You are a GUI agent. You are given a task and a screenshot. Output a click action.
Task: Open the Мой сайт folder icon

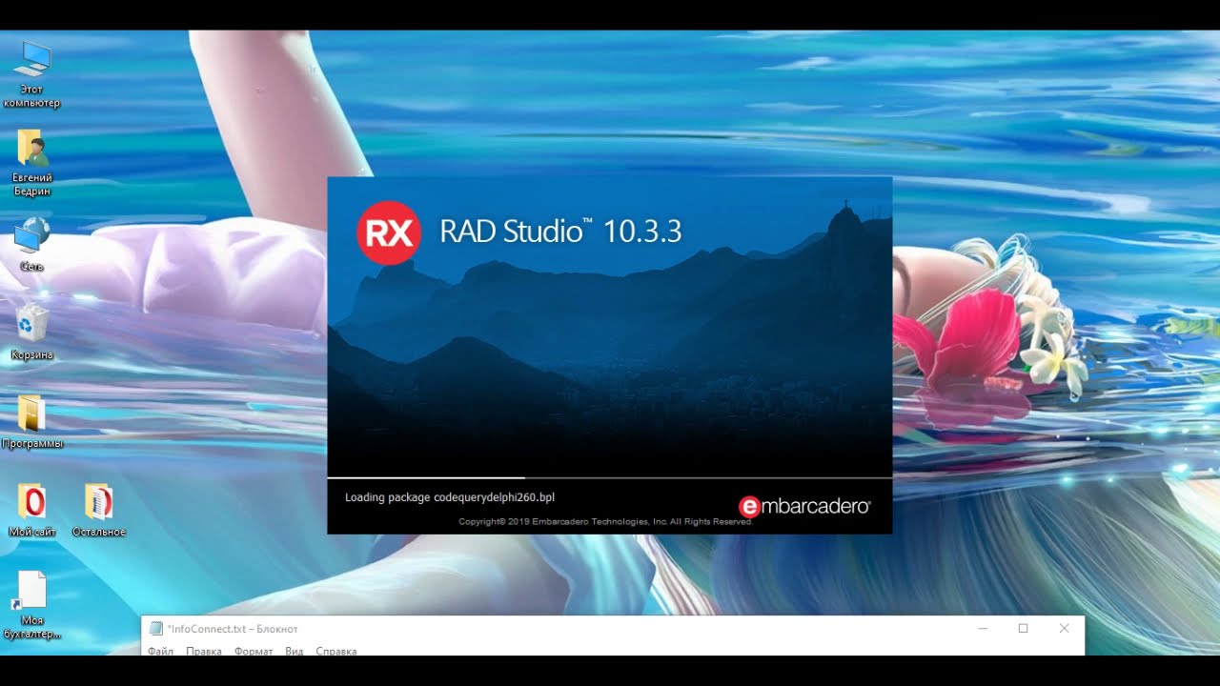click(31, 510)
